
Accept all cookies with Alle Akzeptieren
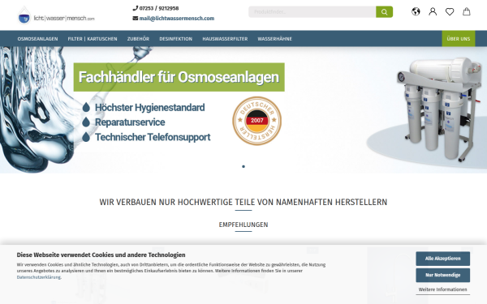point(443,259)
